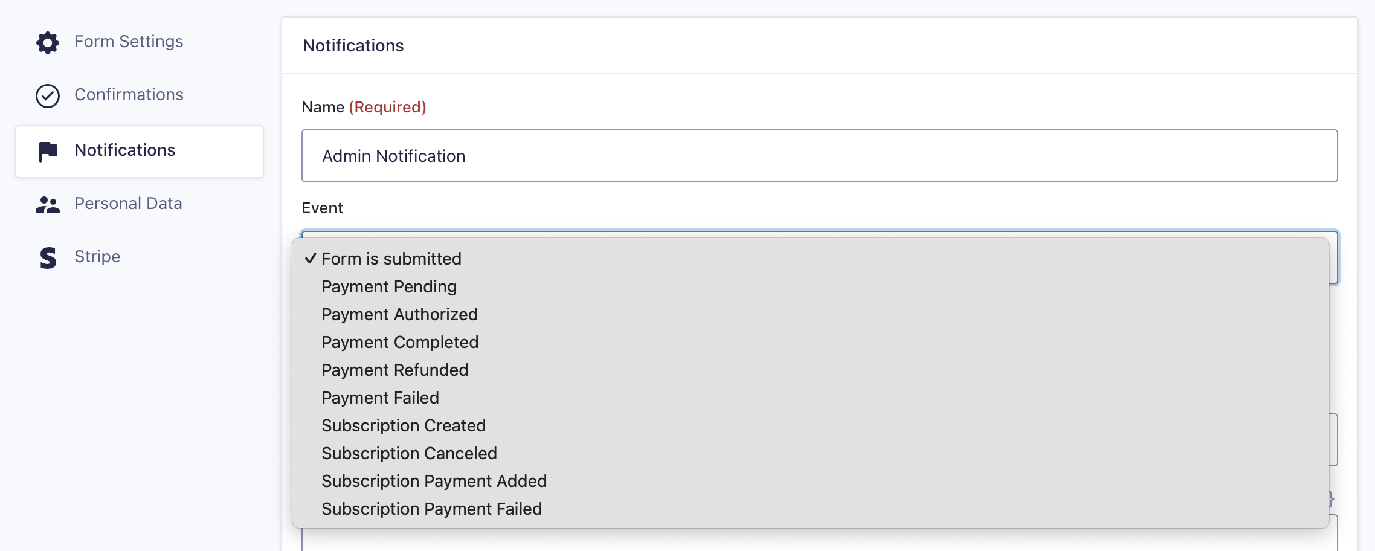Pick Subscription Created in the dropdown
The image size is (1375, 551).
point(810,425)
